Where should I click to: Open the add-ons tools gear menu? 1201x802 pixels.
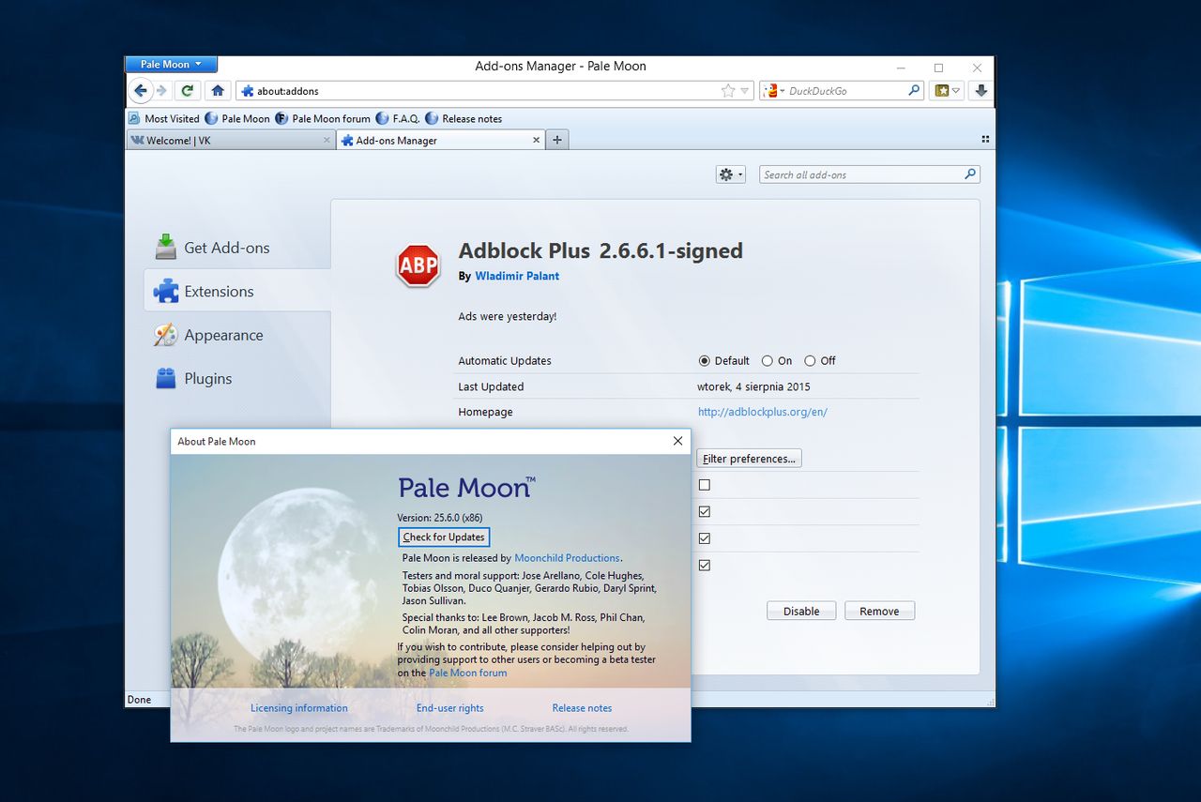click(x=730, y=174)
